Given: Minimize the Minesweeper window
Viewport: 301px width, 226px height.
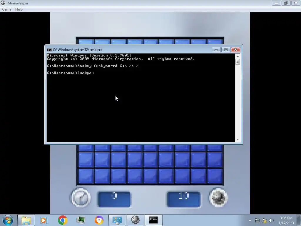Looking at the screenshot, I should pyautogui.click(x=276, y=3).
